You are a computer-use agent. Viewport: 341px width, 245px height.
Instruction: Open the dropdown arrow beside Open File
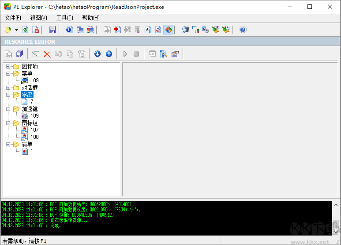coord(16,30)
